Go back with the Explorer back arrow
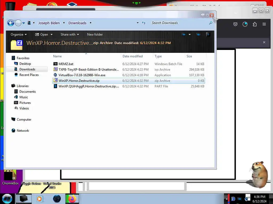The image size is (273, 204). point(11,23)
